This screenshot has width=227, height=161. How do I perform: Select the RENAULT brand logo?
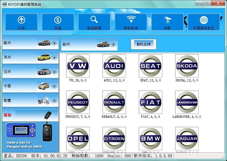click(114, 102)
